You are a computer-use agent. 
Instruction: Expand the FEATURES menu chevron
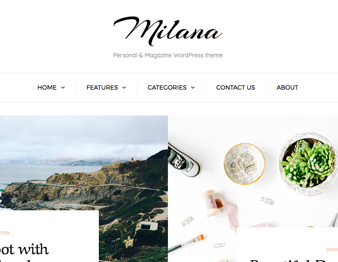click(x=124, y=87)
